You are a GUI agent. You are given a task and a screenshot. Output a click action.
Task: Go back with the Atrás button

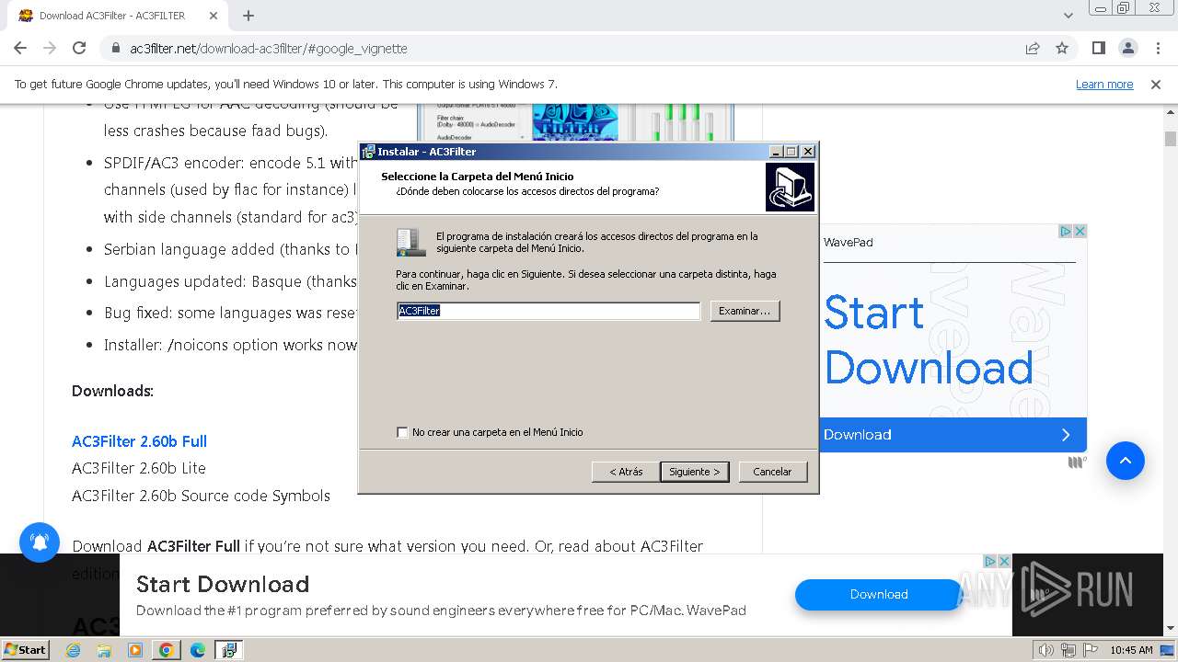pyautogui.click(x=626, y=472)
